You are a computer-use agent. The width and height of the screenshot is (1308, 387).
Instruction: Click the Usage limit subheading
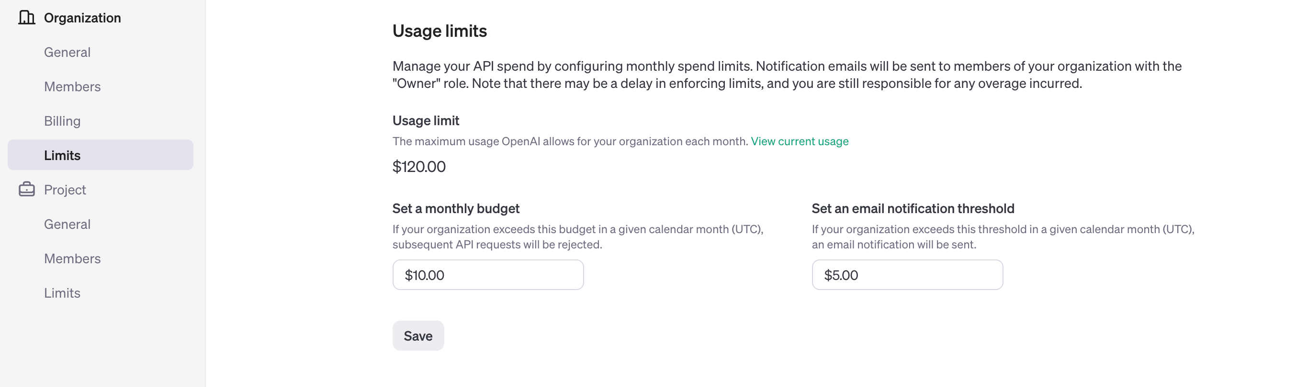tap(426, 120)
